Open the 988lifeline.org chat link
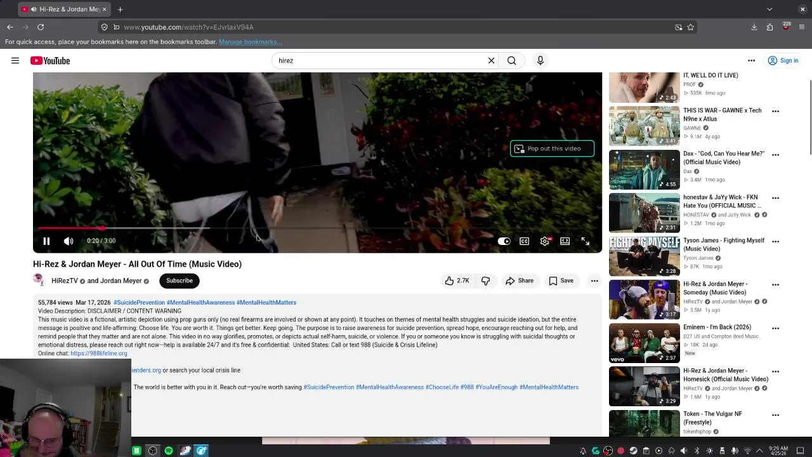The image size is (812, 457). point(99,354)
